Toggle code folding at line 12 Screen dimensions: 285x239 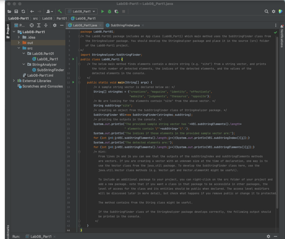click(x=79, y=82)
